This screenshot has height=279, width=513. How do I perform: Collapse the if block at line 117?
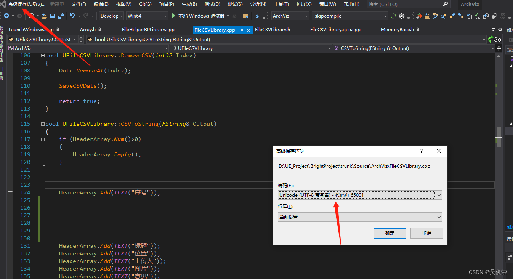pos(43,139)
